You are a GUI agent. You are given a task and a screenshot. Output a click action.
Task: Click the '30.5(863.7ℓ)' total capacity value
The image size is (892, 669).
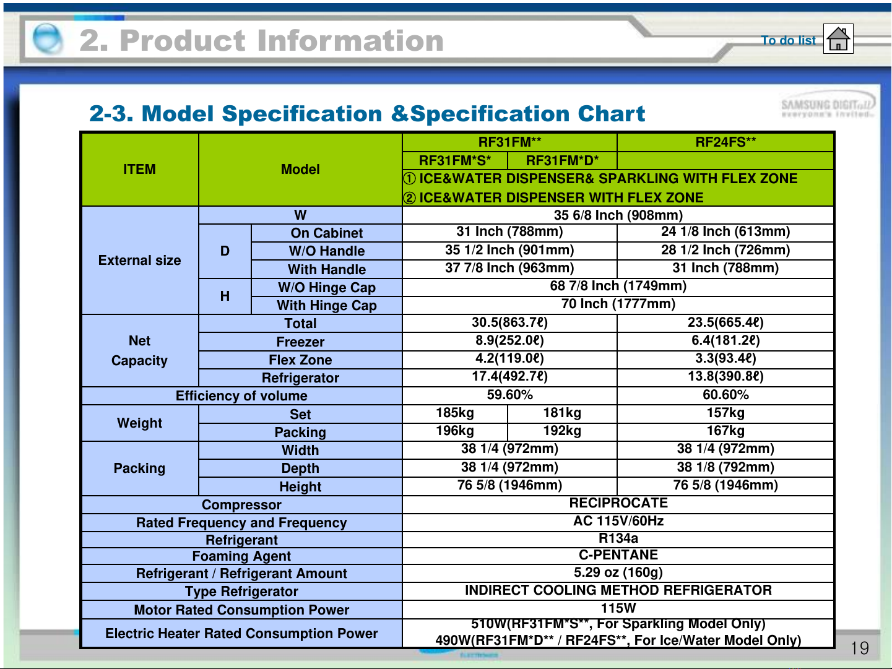point(509,322)
